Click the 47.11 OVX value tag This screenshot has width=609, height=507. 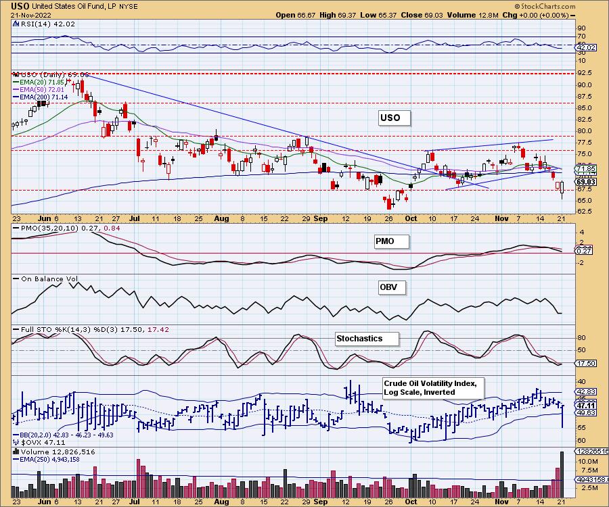coord(586,406)
